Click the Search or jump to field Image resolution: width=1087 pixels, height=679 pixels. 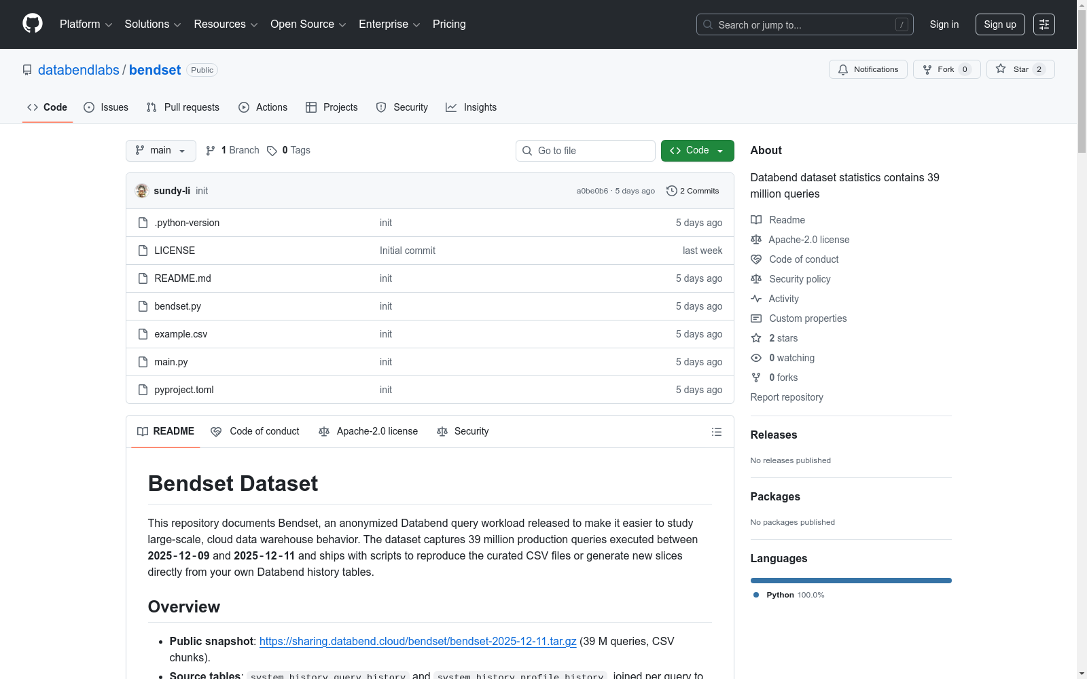[x=805, y=24]
